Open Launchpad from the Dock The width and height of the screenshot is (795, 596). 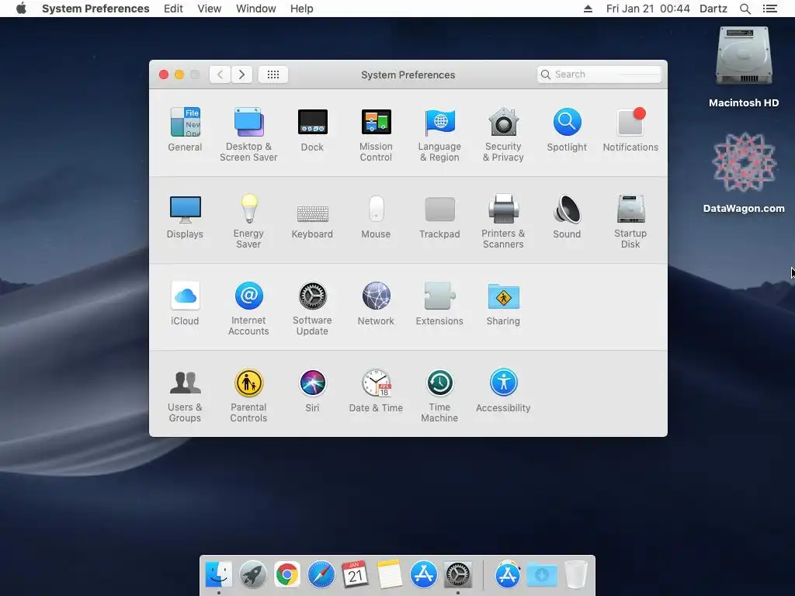point(253,575)
